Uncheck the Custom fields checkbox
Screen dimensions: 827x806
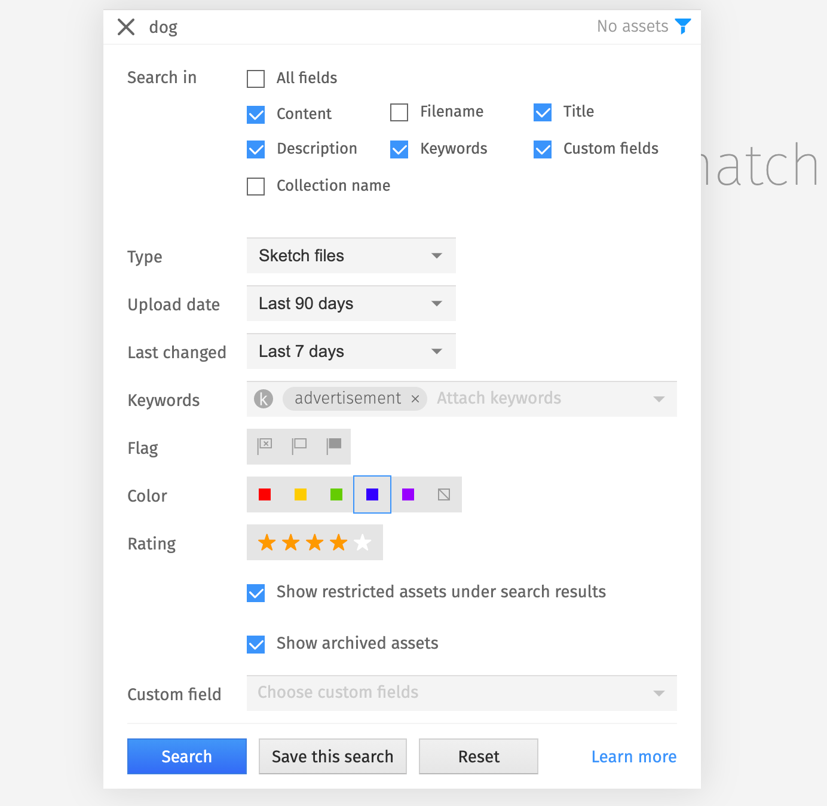point(543,149)
